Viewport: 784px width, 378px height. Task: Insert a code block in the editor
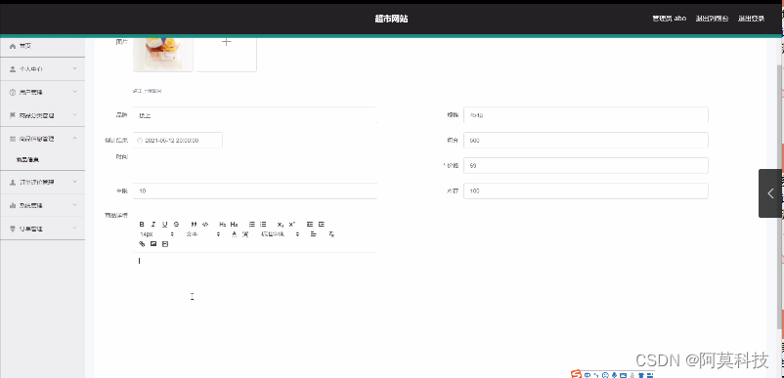click(x=205, y=225)
